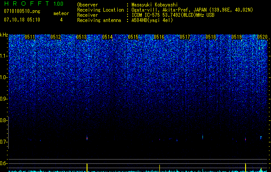
Task: Click the Ogata-vill. Akita-Pref. JAPAN location text
Action: tap(192, 10)
